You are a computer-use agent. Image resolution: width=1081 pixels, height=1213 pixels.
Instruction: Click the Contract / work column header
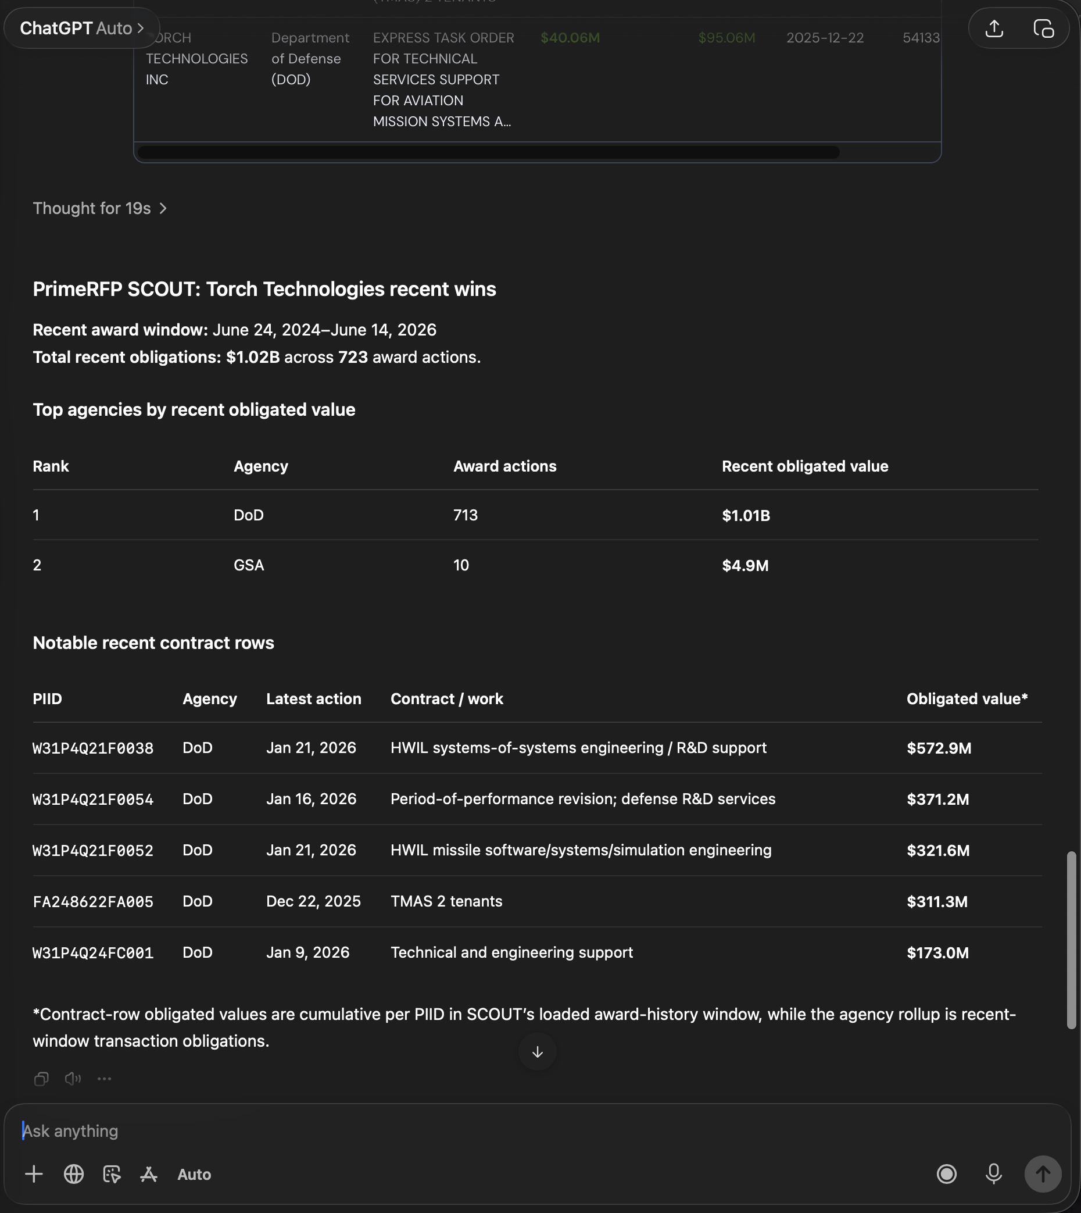pos(447,698)
